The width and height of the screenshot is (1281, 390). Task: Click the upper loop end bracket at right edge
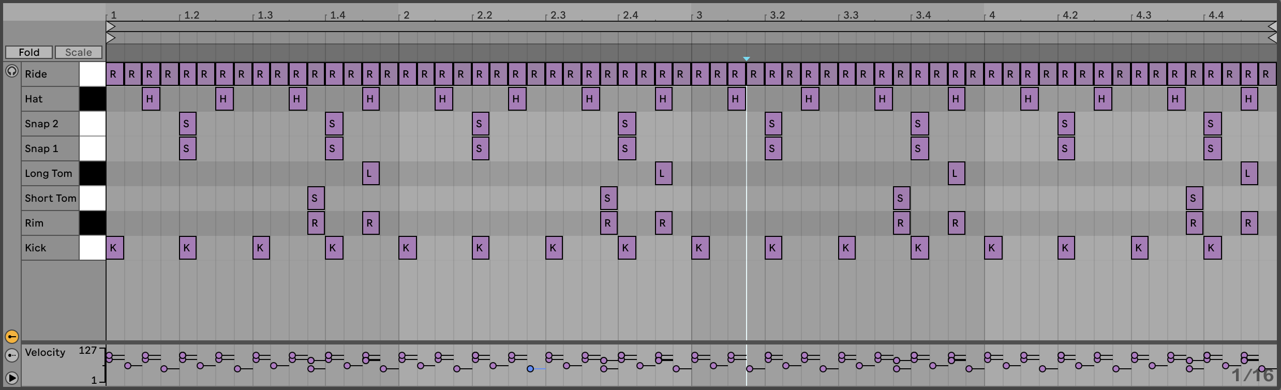coord(1272,26)
